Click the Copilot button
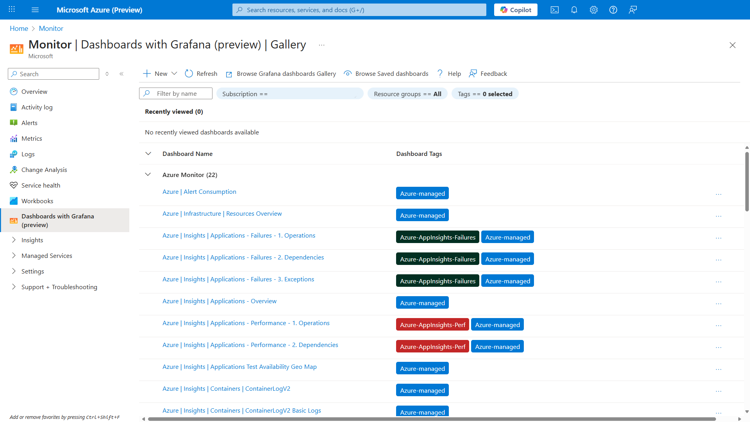This screenshot has height=422, width=750. coord(516,10)
